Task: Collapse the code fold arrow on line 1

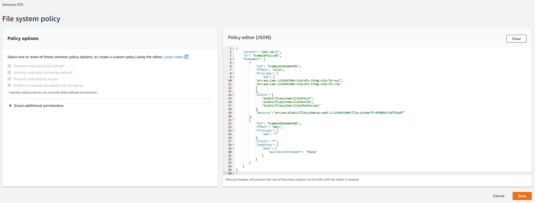Action: click(233, 48)
